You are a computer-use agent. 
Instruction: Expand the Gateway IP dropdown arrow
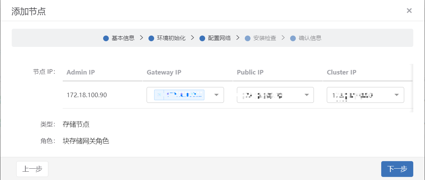pyautogui.click(x=216, y=95)
